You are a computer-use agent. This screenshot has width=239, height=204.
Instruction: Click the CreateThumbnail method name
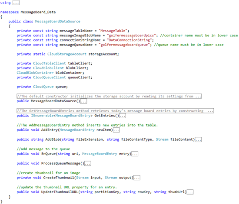(59, 178)
